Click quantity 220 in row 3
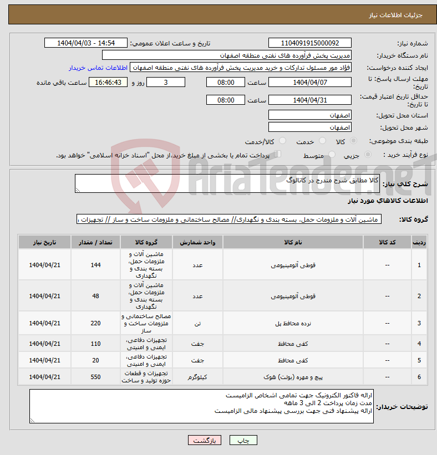 pos(95,323)
